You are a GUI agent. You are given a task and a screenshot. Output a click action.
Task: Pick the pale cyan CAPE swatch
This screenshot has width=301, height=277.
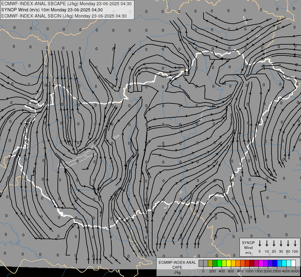[289, 263]
